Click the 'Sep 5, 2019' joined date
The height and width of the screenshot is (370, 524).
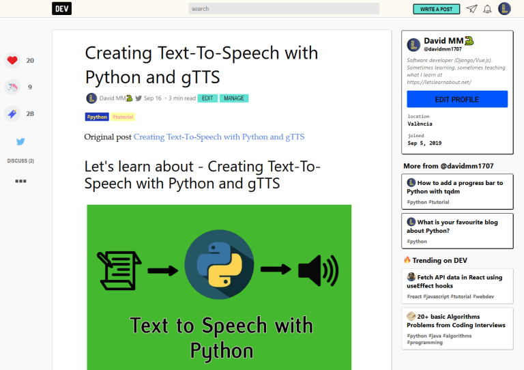pyautogui.click(x=424, y=143)
